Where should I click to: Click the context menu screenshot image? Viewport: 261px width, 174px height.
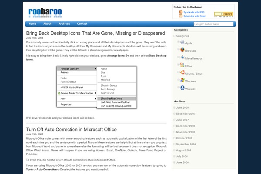97,87
